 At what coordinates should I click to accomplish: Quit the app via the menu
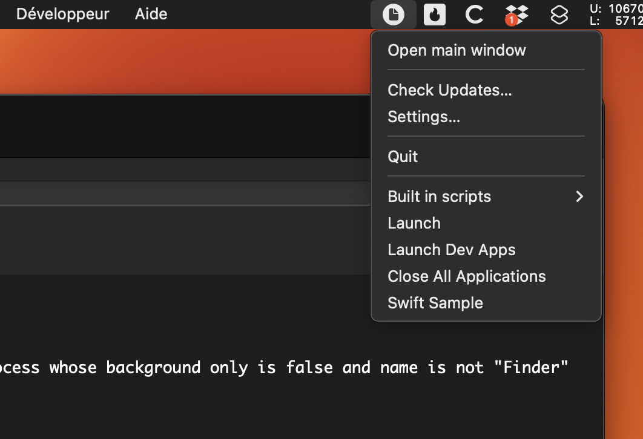click(x=403, y=156)
